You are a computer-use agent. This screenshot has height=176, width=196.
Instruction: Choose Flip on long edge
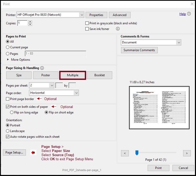(12, 112)
